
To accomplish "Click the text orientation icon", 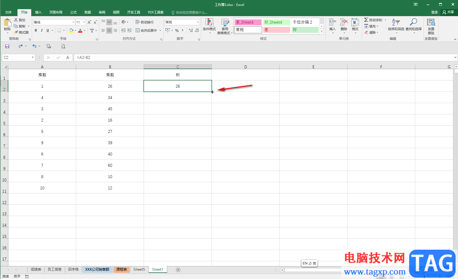I will (124, 22).
